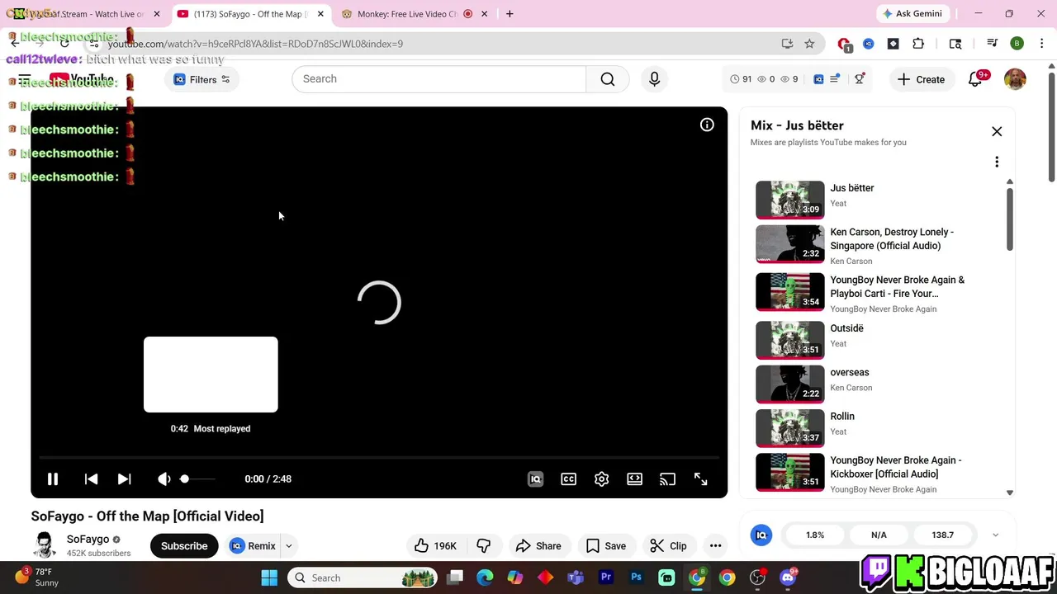
Task: Play Jus bëtter by Yeat
Action: 875,199
